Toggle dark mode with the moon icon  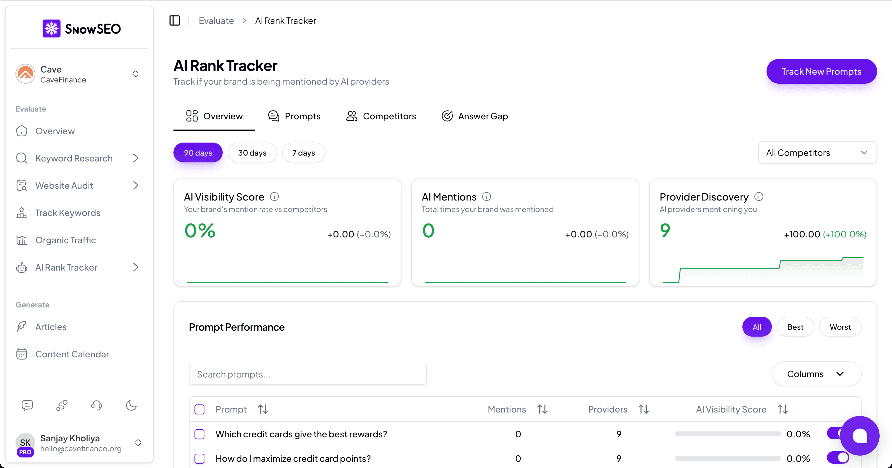[x=131, y=405]
